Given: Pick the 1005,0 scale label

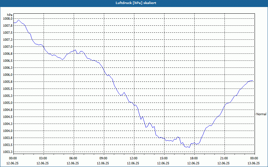Looking at the screenshot, I should (8, 103).
